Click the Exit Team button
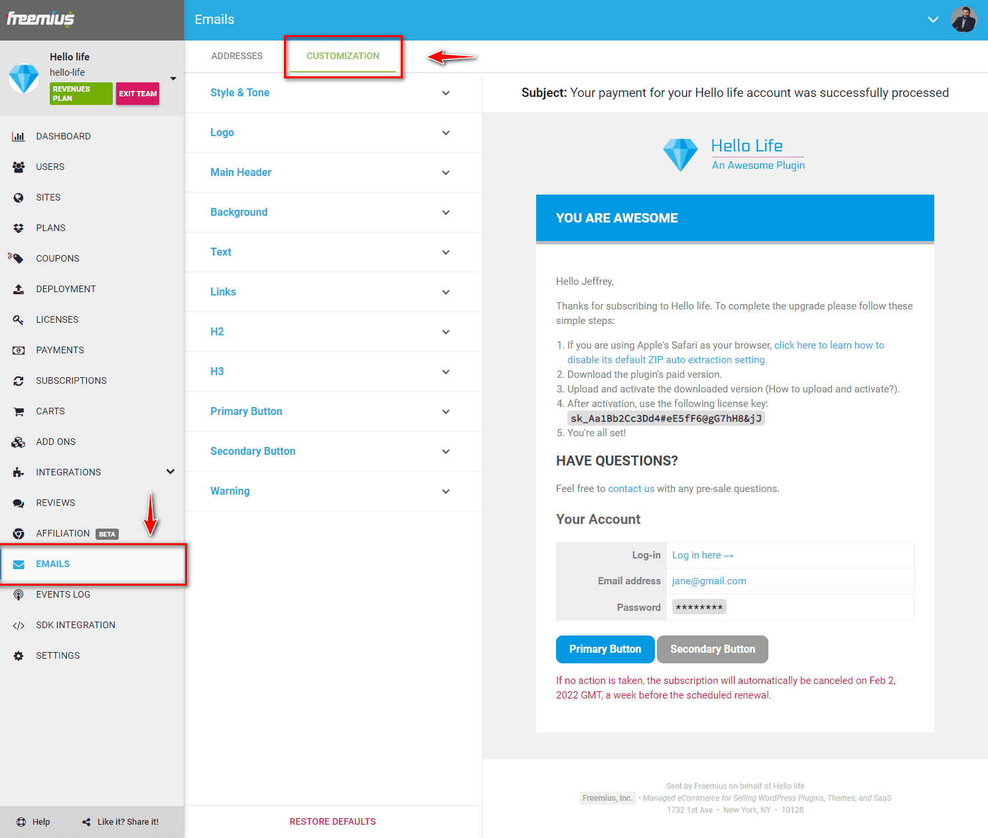This screenshot has width=988, height=838. pos(138,94)
